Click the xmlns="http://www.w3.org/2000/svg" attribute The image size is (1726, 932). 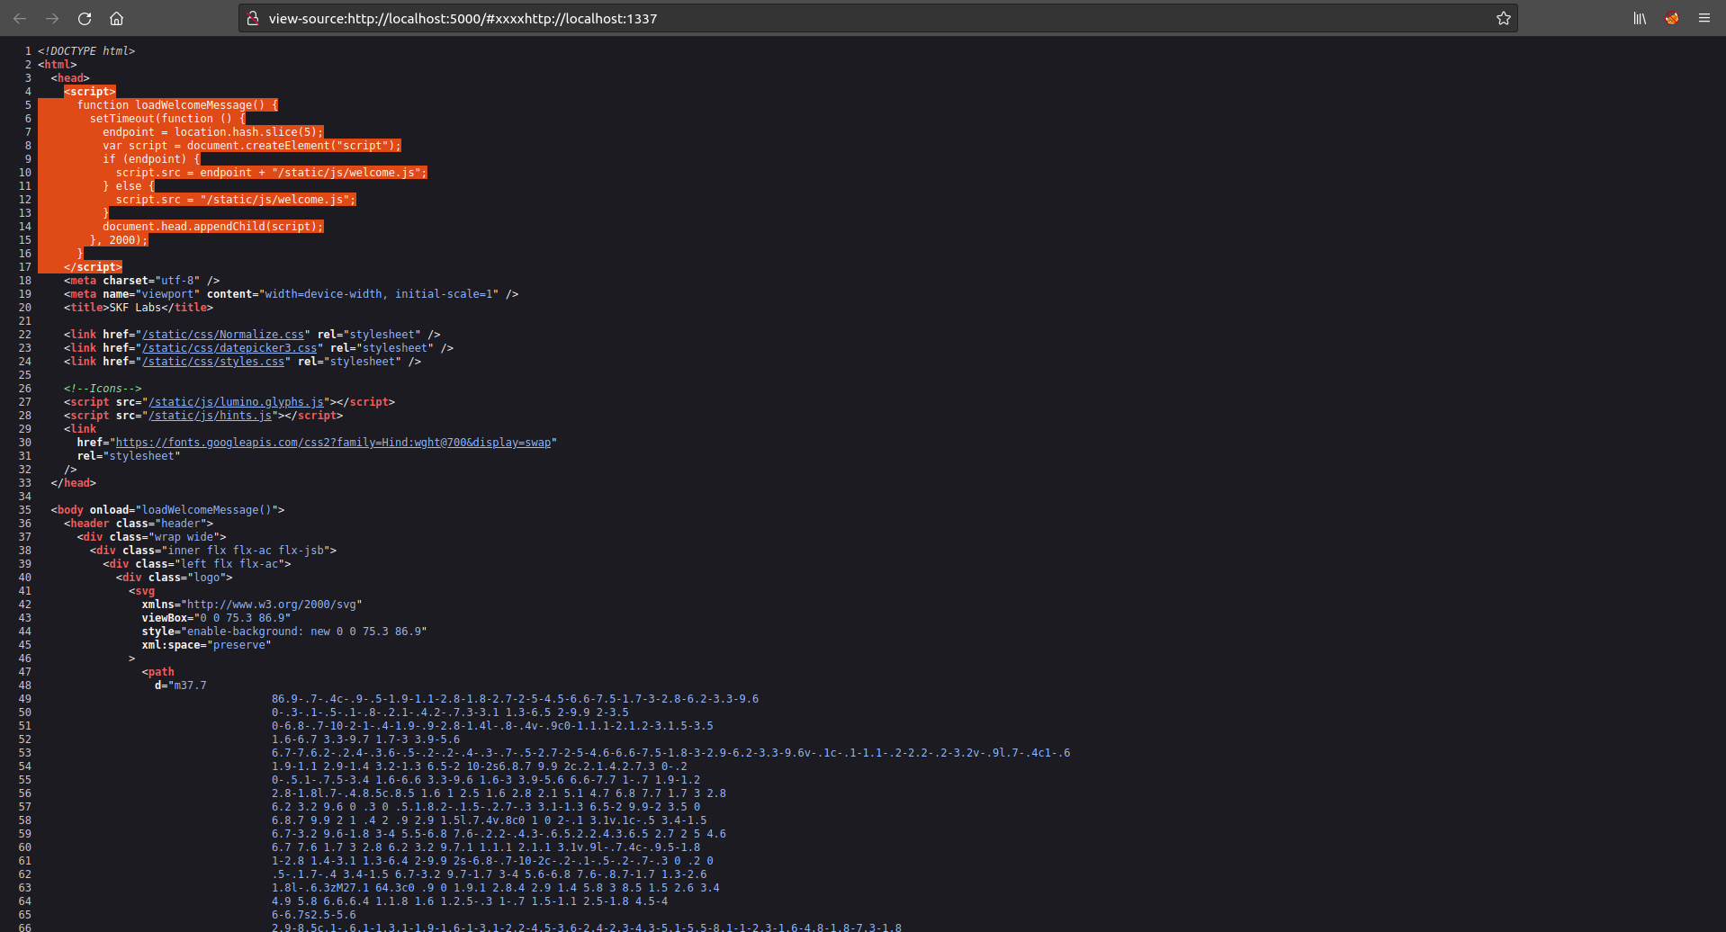[x=252, y=605]
